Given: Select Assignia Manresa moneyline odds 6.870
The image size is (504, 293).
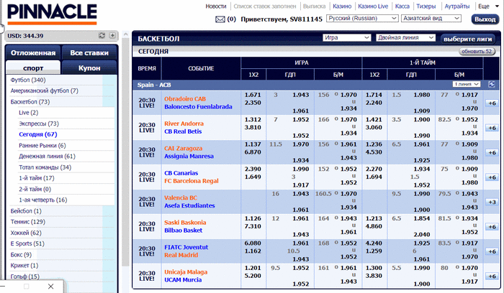Looking at the screenshot, I should tap(253, 152).
